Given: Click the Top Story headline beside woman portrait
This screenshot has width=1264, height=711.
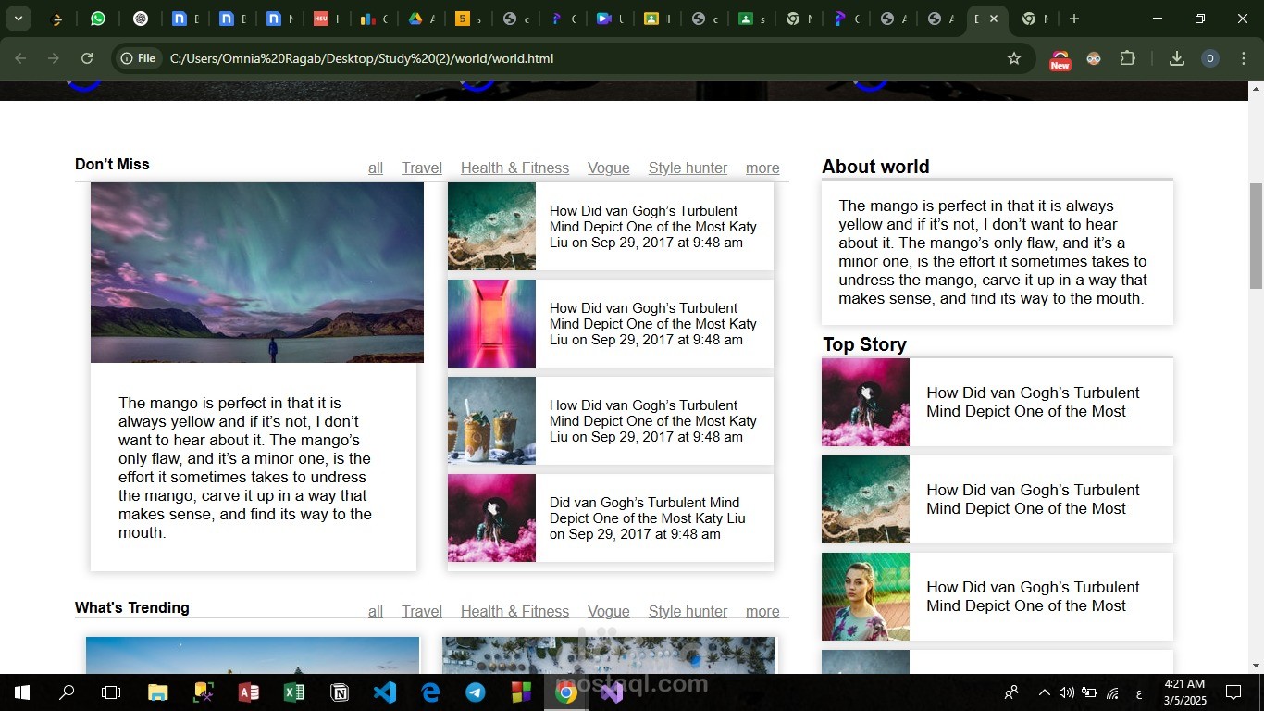Looking at the screenshot, I should (x=1033, y=596).
